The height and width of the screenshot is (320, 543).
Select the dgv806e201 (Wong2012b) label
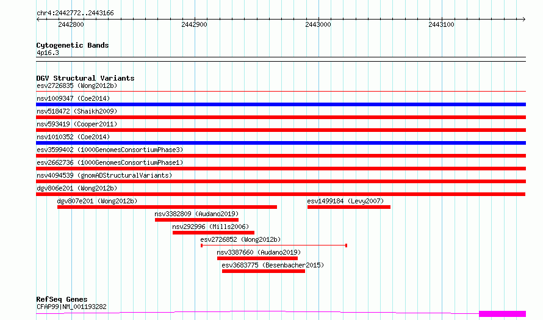pyautogui.click(x=77, y=188)
